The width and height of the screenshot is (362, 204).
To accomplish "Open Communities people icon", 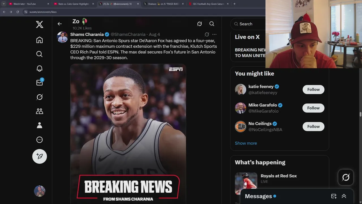I will coord(40,111).
